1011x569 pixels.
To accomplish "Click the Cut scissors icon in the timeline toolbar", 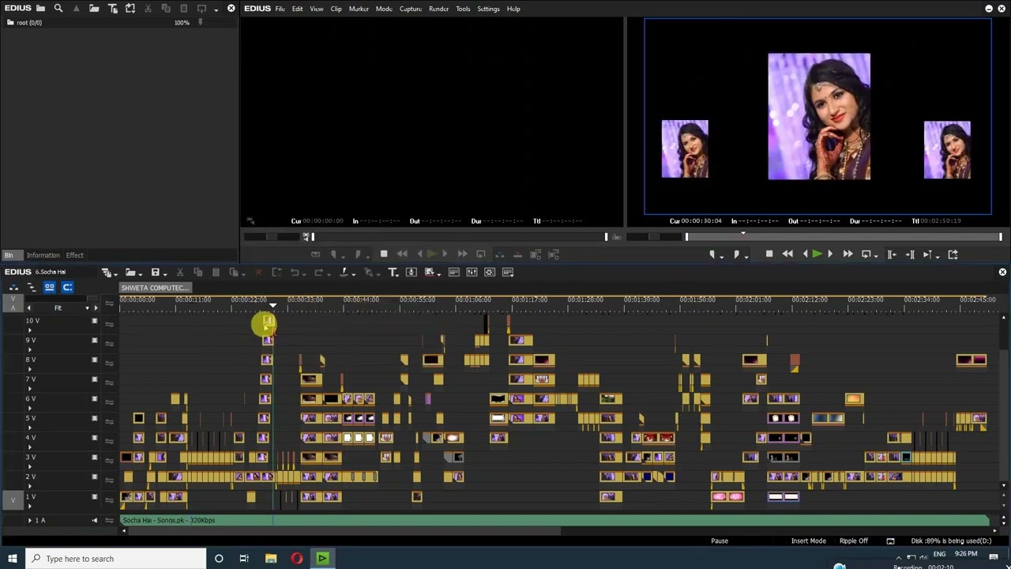I will pyautogui.click(x=180, y=273).
